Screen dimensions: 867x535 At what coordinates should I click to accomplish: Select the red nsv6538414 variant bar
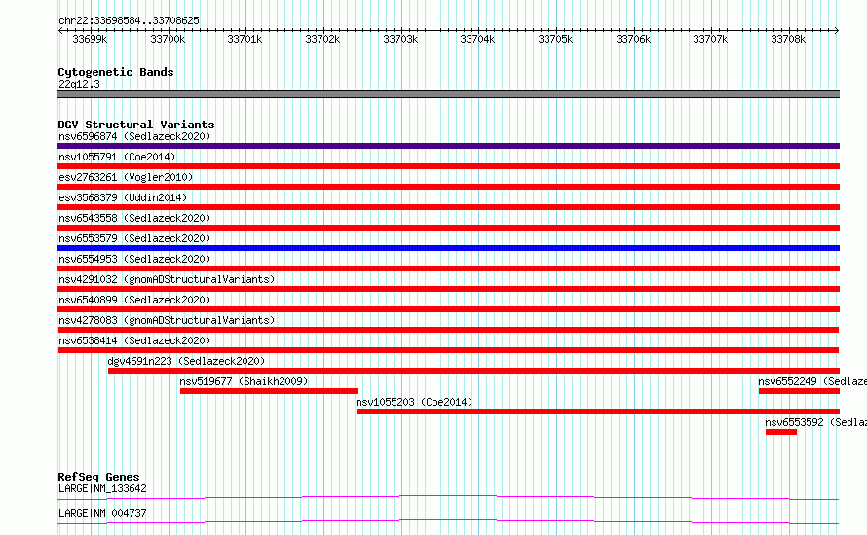pos(448,350)
